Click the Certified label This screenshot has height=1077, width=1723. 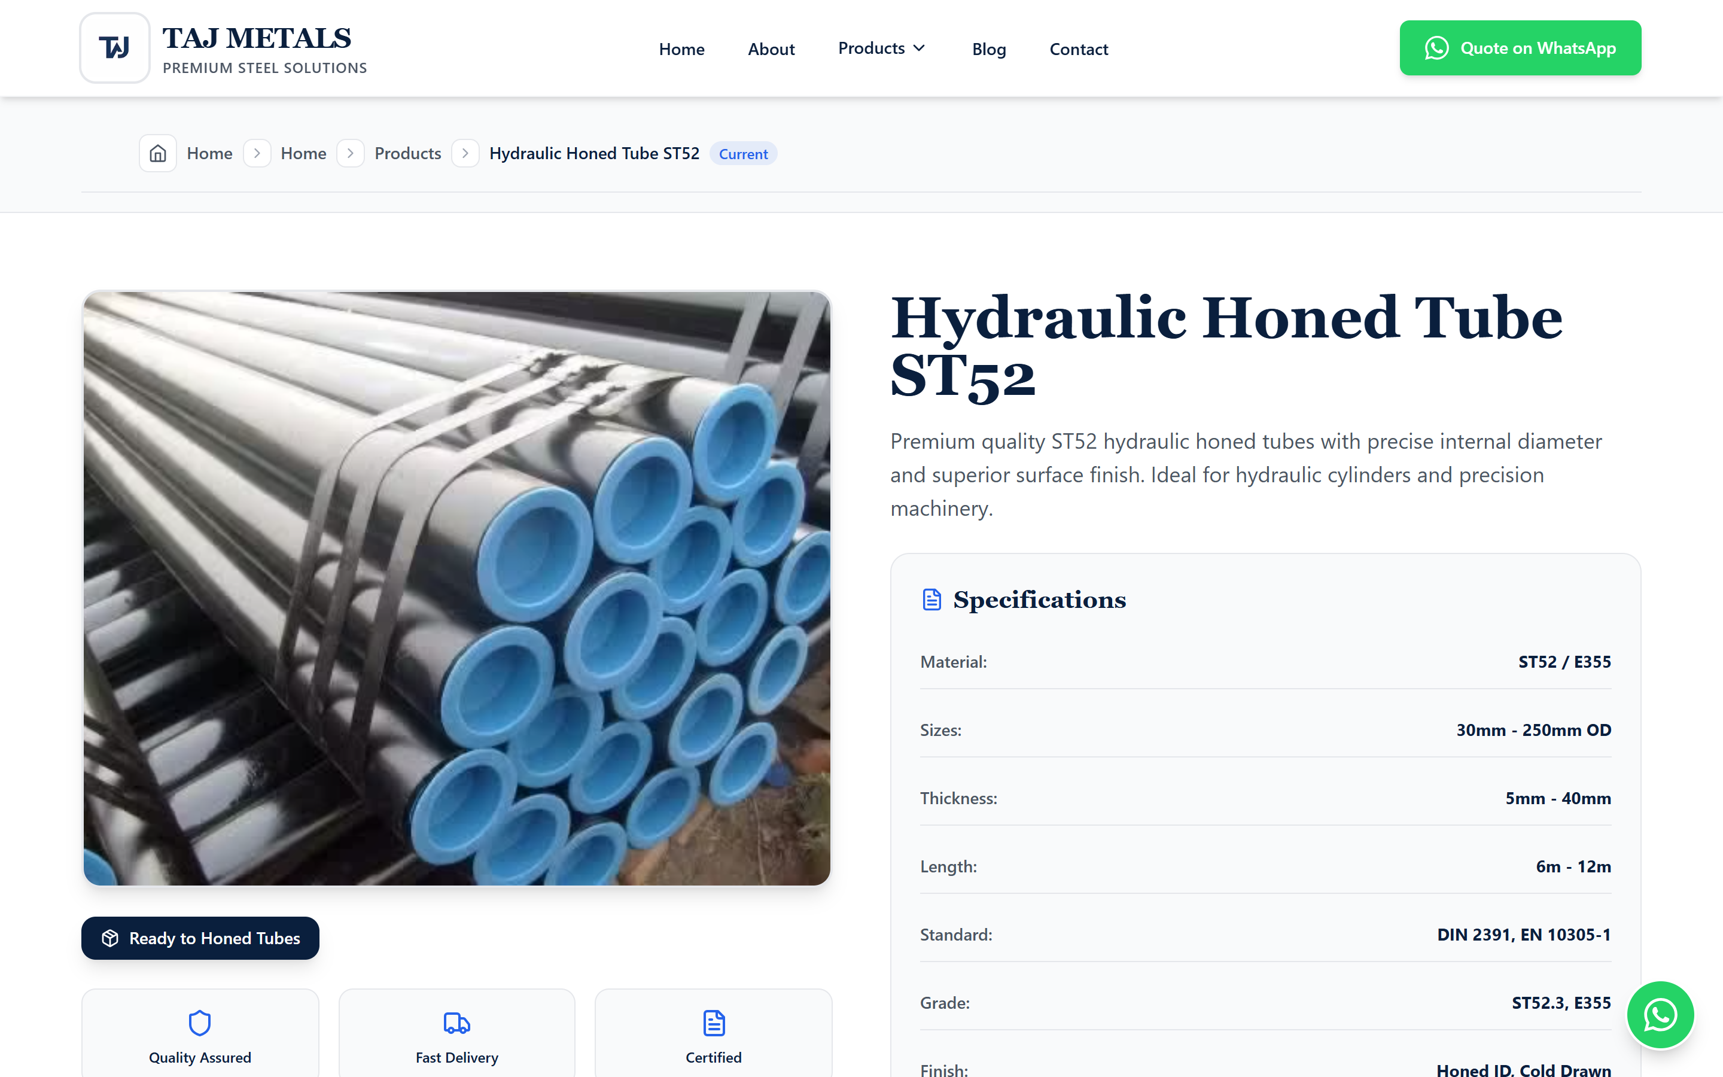[714, 1058]
